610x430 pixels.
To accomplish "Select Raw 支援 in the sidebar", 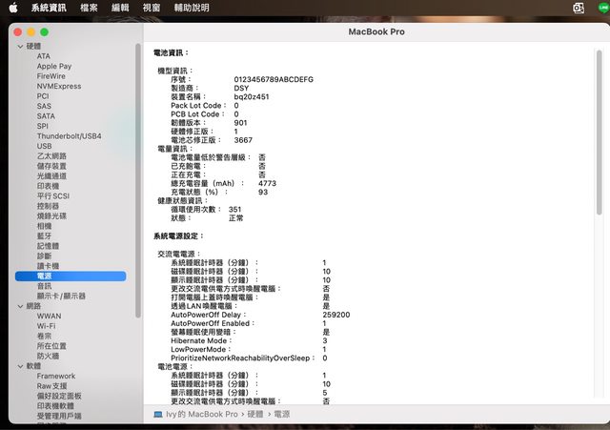I will (51, 386).
